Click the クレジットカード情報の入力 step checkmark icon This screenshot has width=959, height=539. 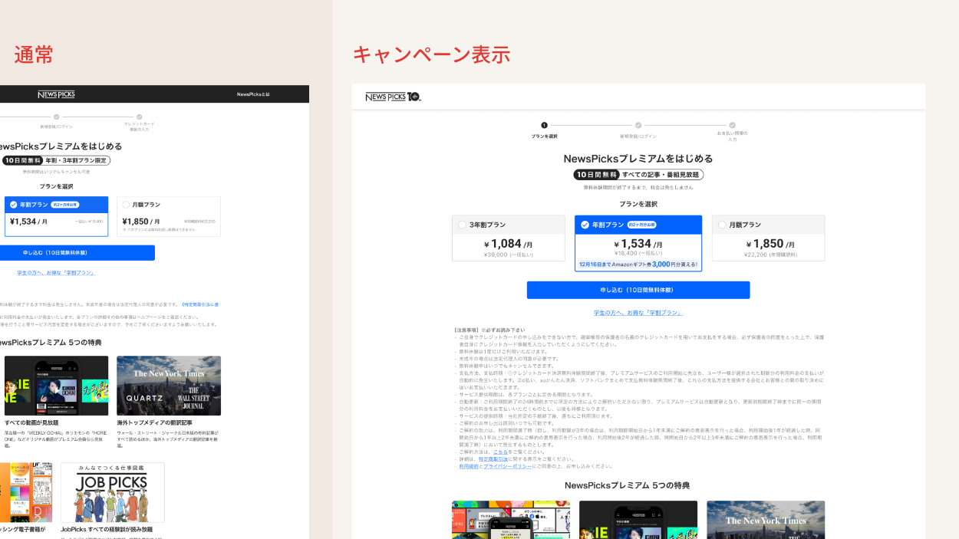coord(139,117)
